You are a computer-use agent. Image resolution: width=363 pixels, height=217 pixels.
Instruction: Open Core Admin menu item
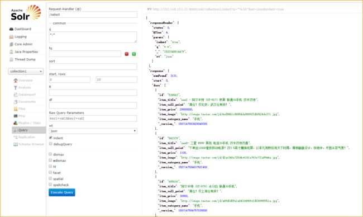click(23, 44)
